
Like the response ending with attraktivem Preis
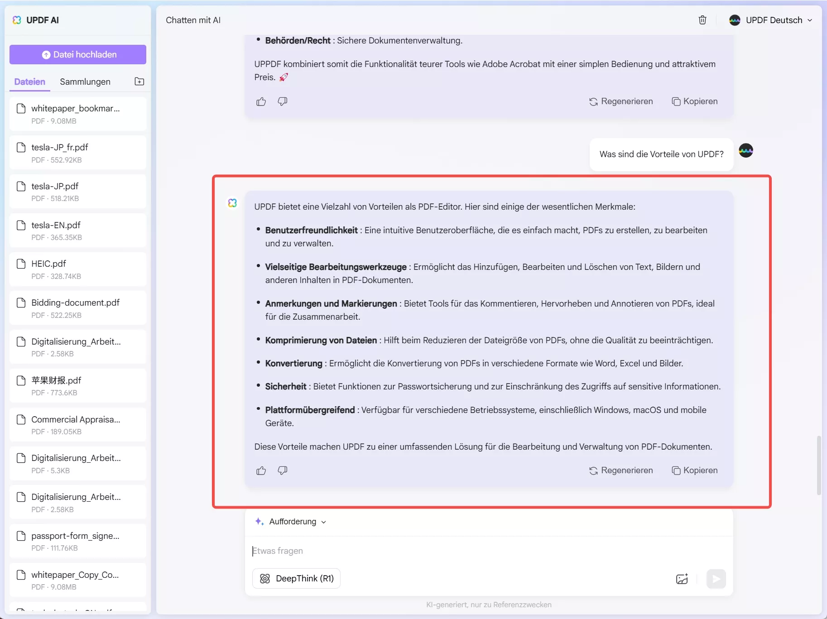pos(261,101)
